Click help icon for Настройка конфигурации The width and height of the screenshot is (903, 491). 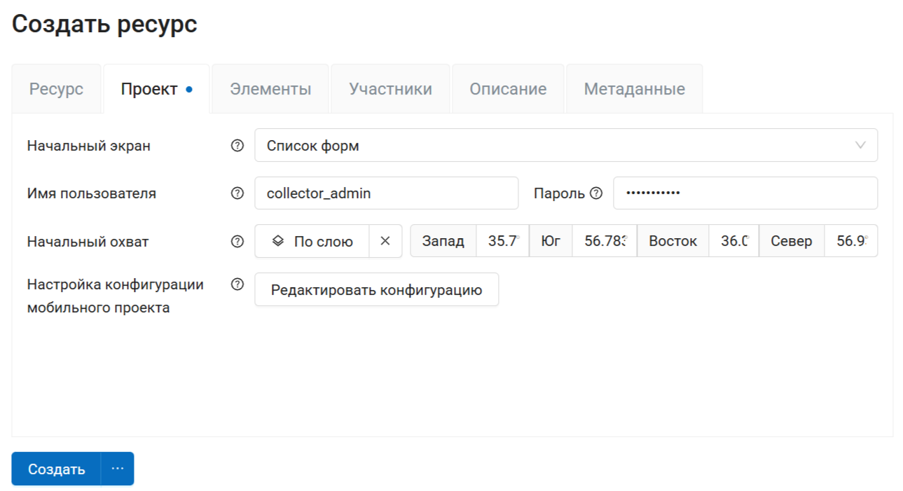pos(237,284)
